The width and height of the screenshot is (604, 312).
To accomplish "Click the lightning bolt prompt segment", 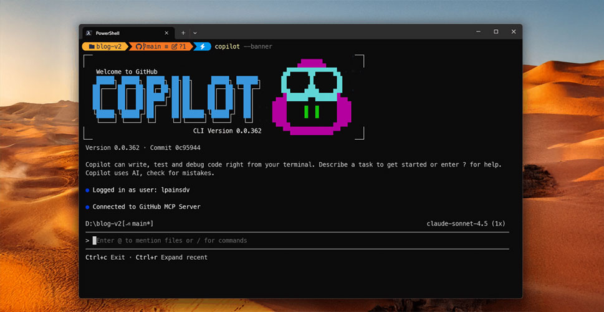I will [x=202, y=47].
